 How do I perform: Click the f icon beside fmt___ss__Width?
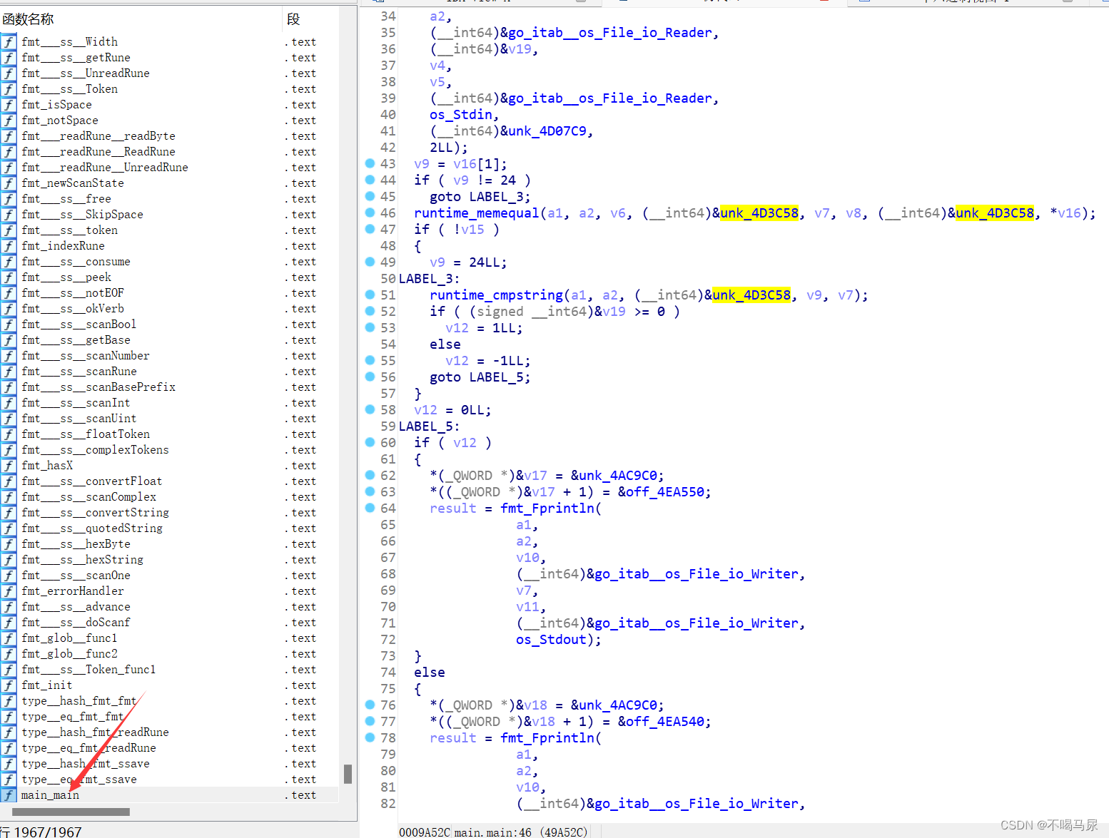coord(8,42)
